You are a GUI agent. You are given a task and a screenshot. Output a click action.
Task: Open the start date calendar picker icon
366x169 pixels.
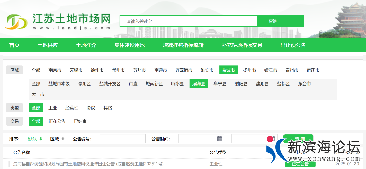tap(220, 139)
